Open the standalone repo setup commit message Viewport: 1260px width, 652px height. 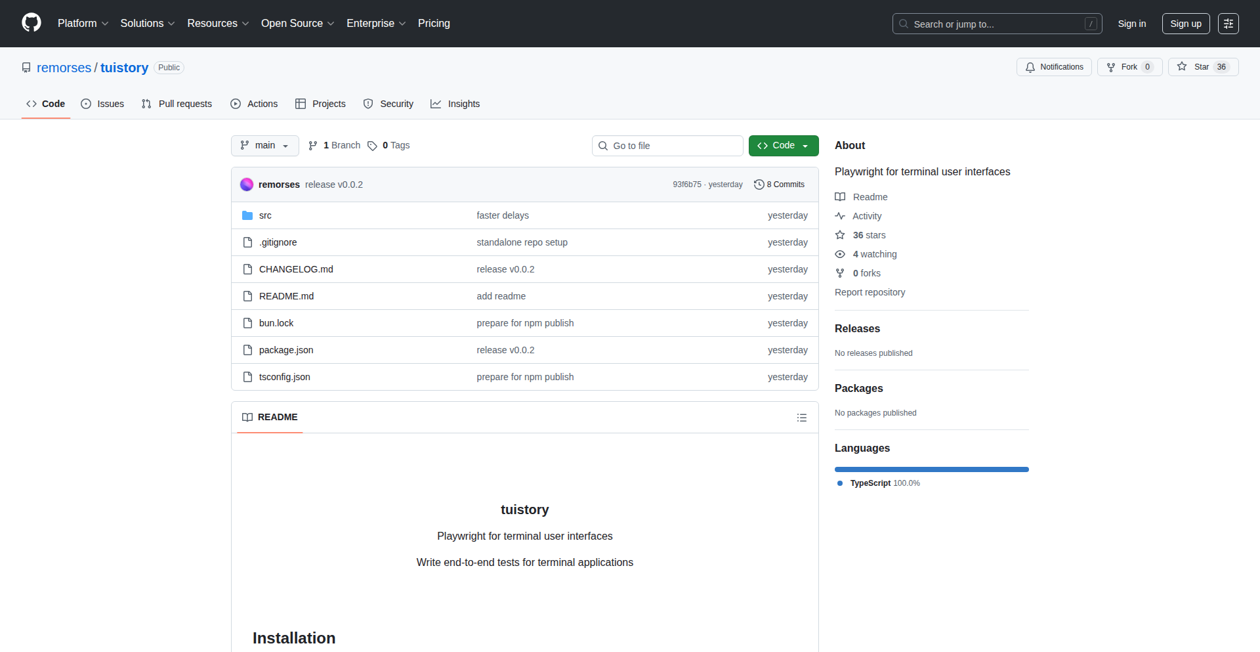point(522,242)
